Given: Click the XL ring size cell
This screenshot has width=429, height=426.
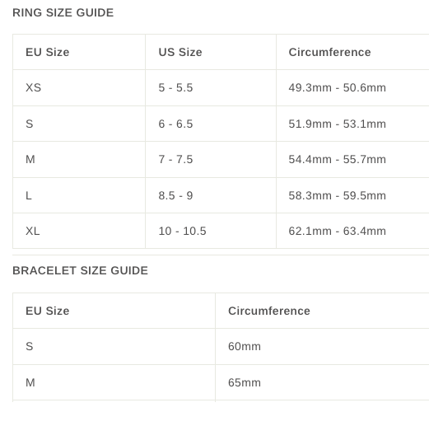Looking at the screenshot, I should coord(79,231).
